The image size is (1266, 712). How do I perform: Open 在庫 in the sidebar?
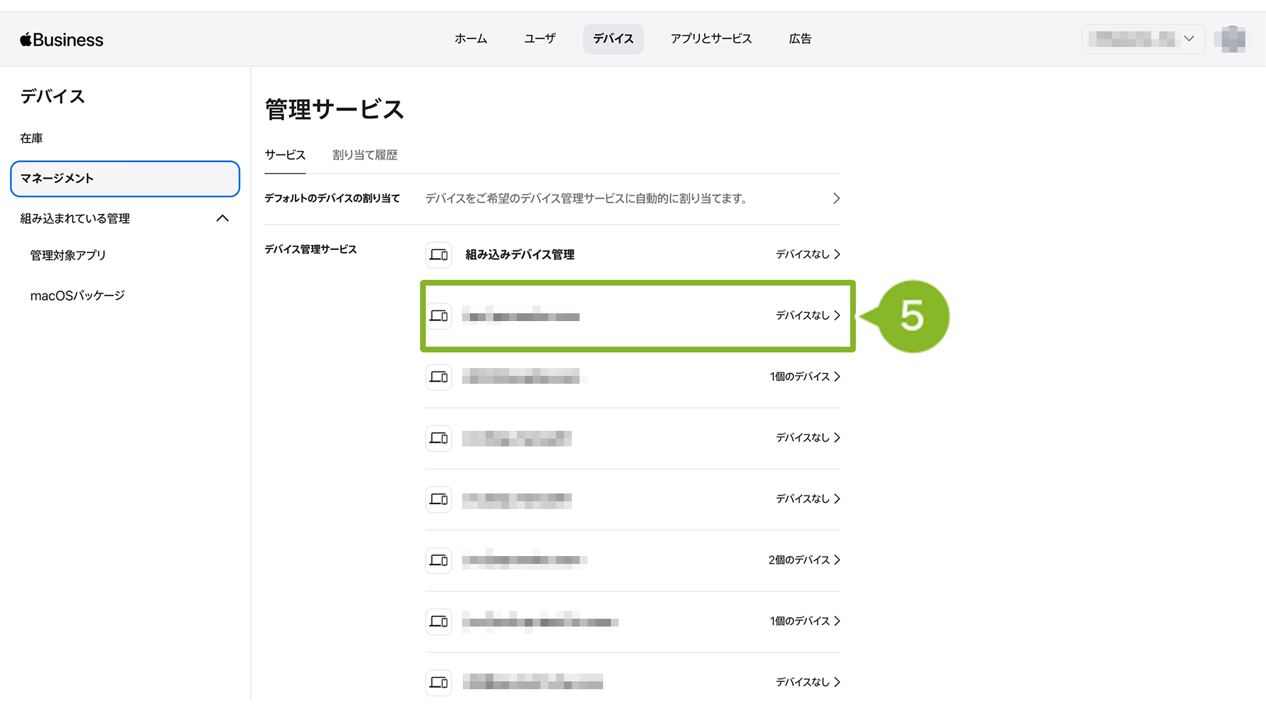click(31, 138)
